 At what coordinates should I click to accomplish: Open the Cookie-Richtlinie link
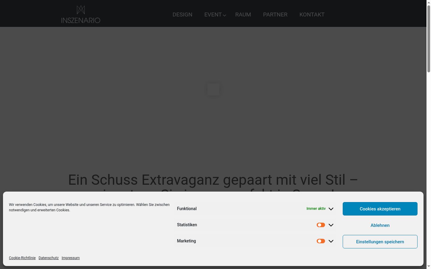(22, 258)
